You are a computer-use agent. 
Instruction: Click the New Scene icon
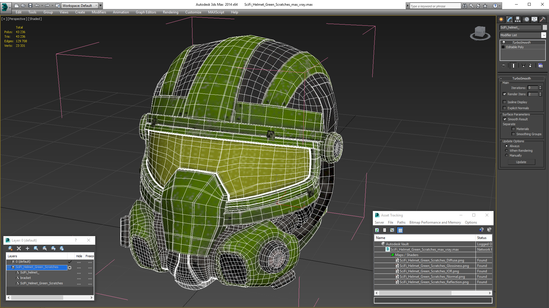tap(17, 5)
